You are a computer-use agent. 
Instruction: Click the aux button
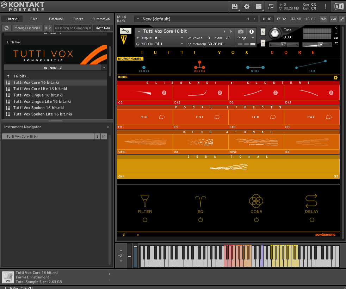click(x=333, y=19)
